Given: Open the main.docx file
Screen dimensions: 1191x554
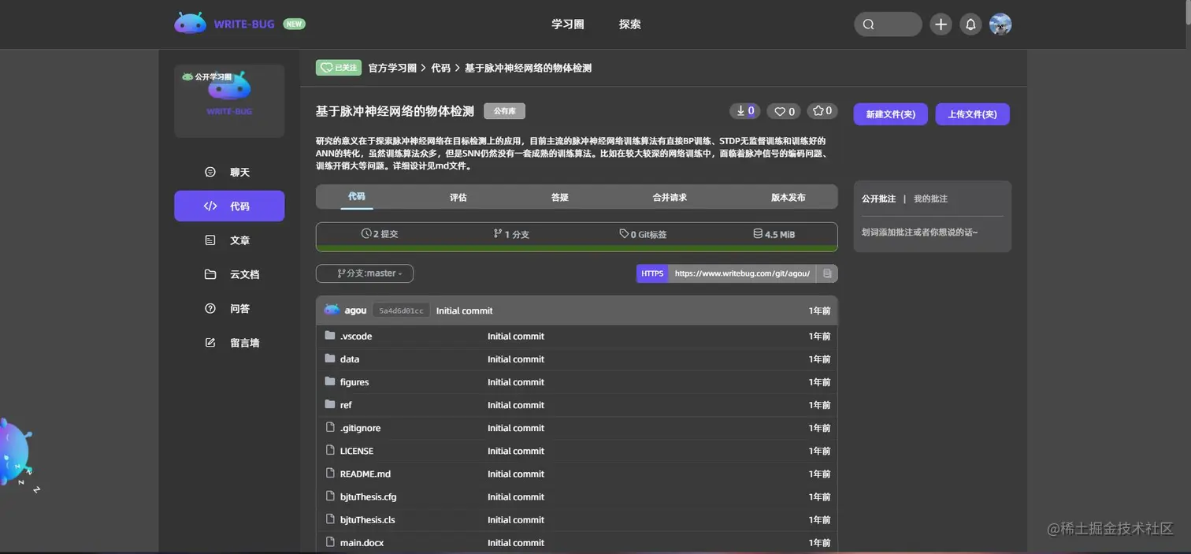Looking at the screenshot, I should pyautogui.click(x=362, y=542).
